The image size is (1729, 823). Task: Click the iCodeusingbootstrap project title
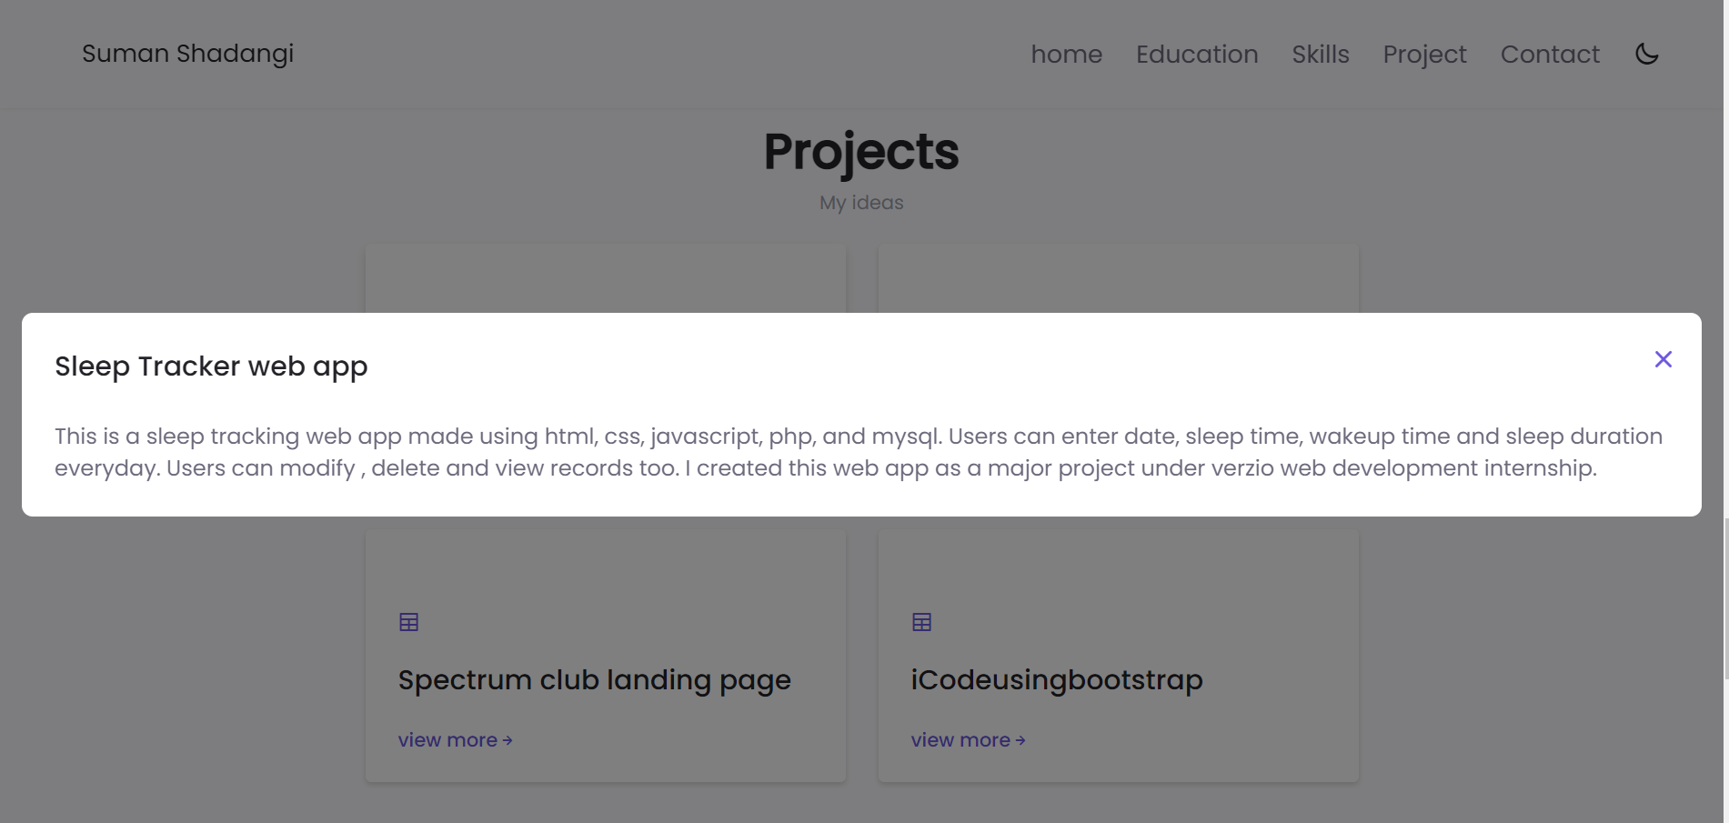click(x=1057, y=679)
